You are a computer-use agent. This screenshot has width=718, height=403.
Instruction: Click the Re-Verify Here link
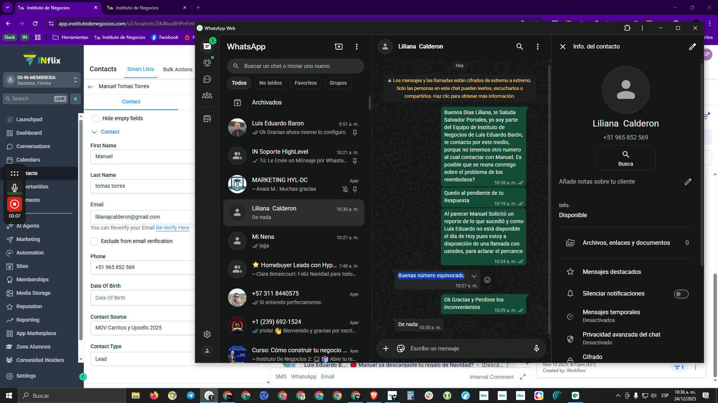pos(173,227)
